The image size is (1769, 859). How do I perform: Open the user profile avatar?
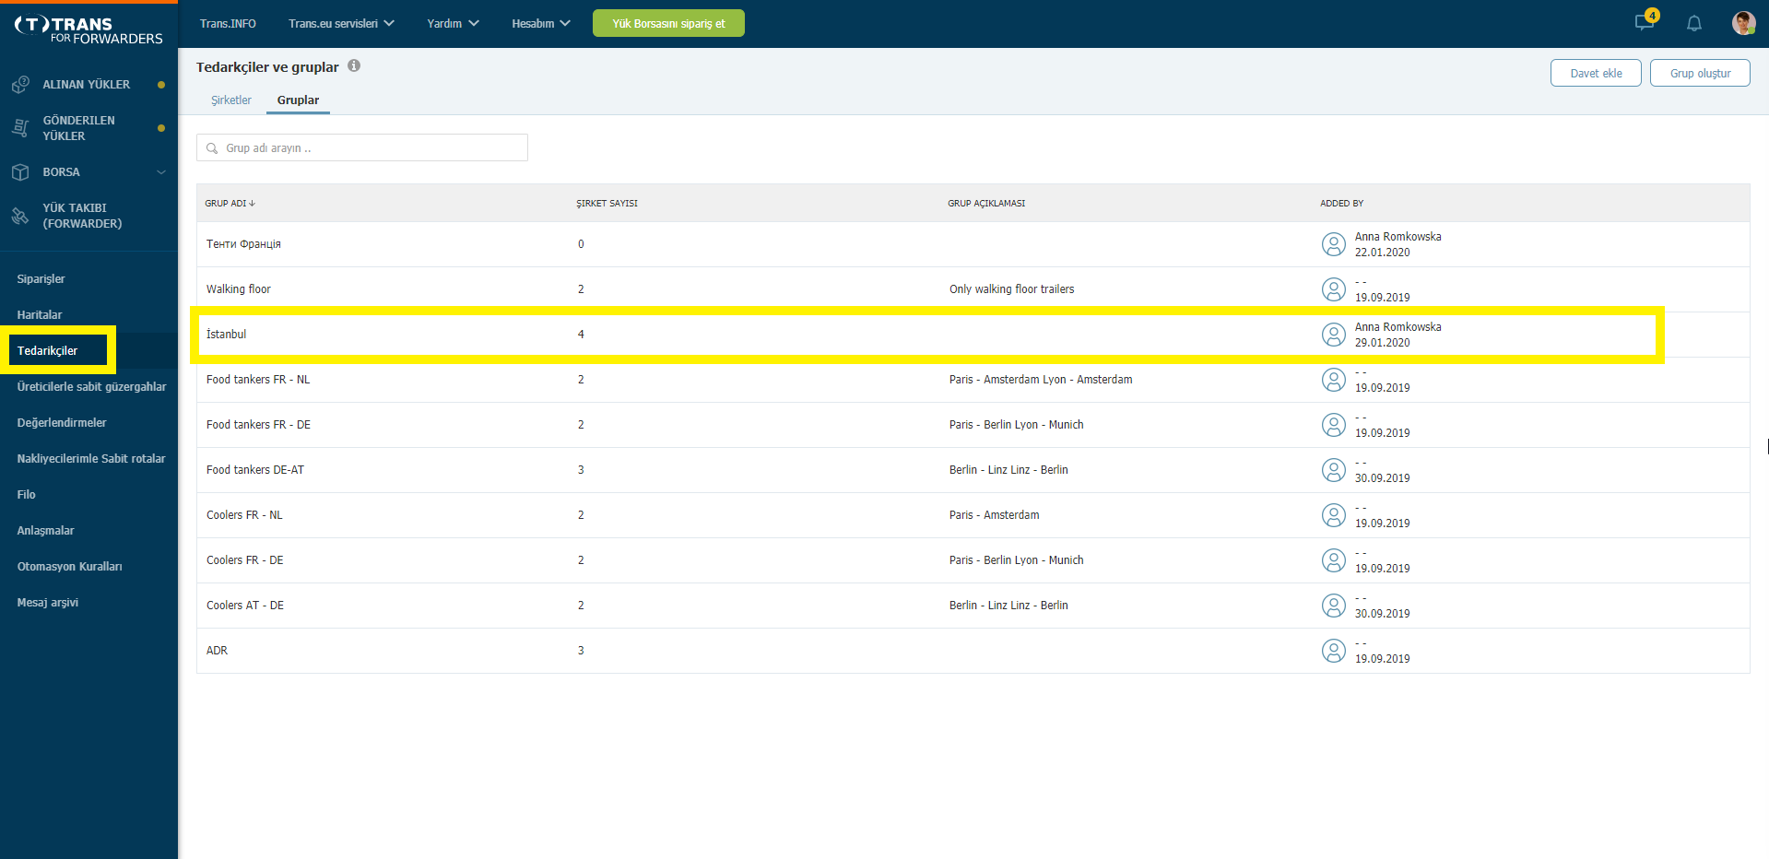(x=1743, y=23)
